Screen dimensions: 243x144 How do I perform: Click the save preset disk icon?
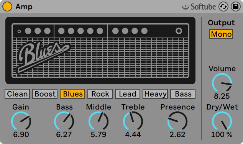click(x=236, y=7)
